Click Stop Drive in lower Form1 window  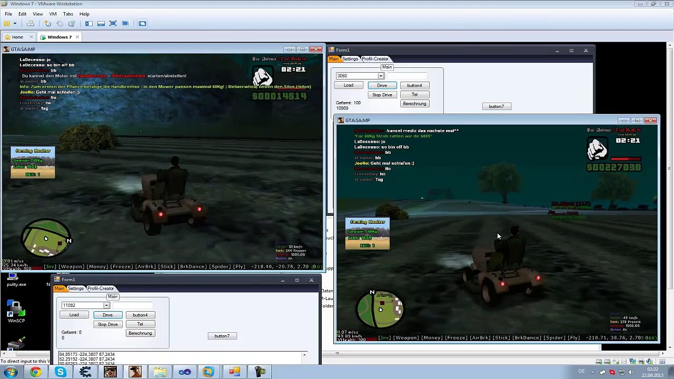tap(107, 324)
